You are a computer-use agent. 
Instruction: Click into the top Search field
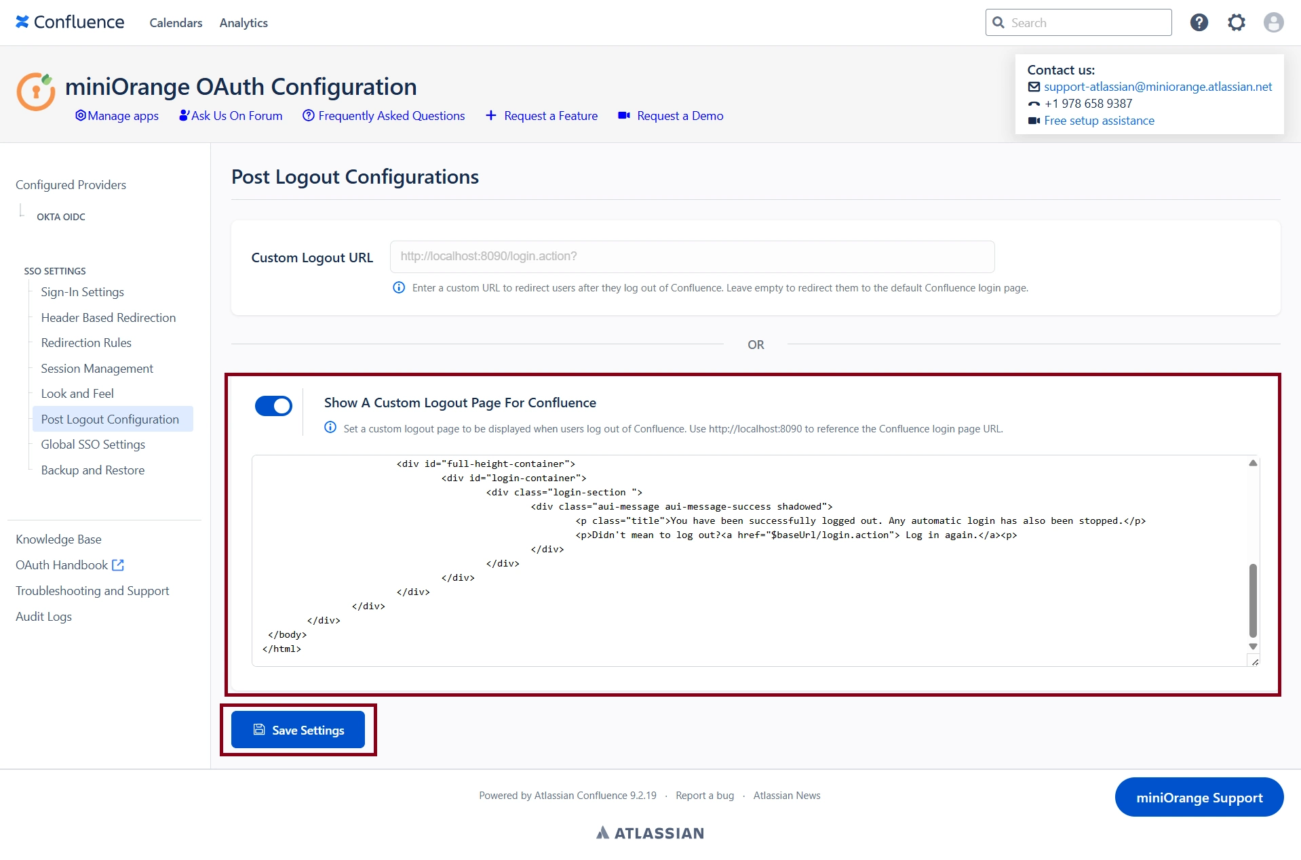coord(1079,22)
